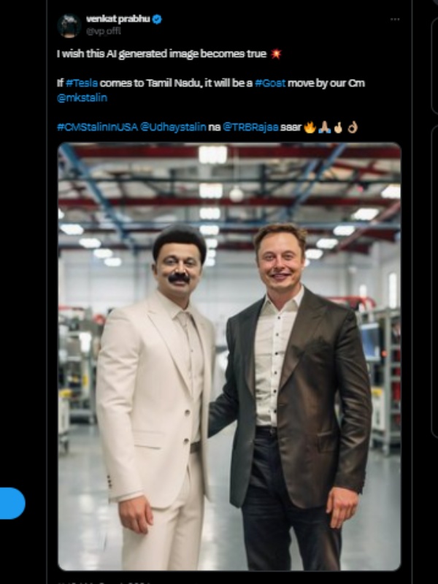Click venkat prabhu's profile avatar
Image resolution: width=438 pixels, height=584 pixels.
(69, 26)
